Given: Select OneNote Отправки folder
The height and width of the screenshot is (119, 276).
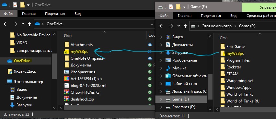Looking at the screenshot, I should click(x=84, y=58).
